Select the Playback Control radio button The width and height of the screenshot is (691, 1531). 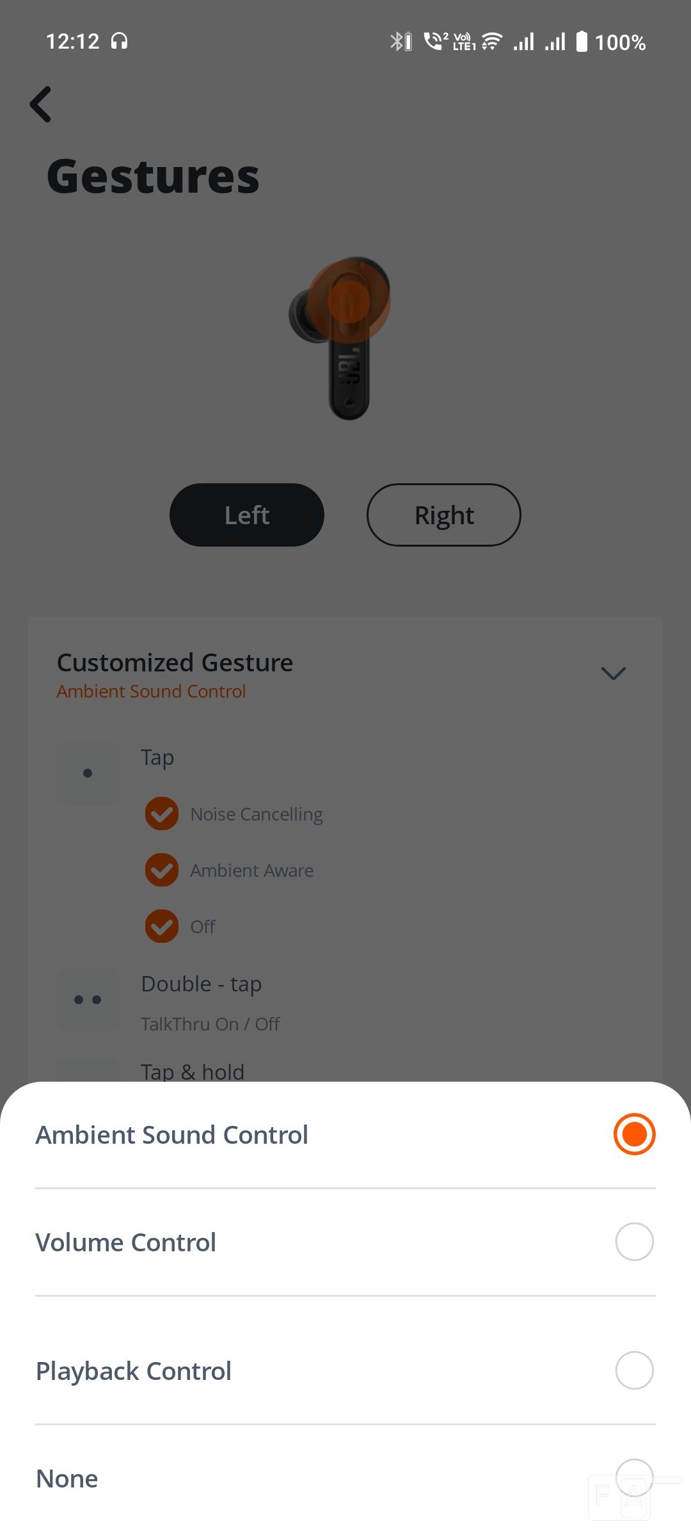[x=634, y=1370]
